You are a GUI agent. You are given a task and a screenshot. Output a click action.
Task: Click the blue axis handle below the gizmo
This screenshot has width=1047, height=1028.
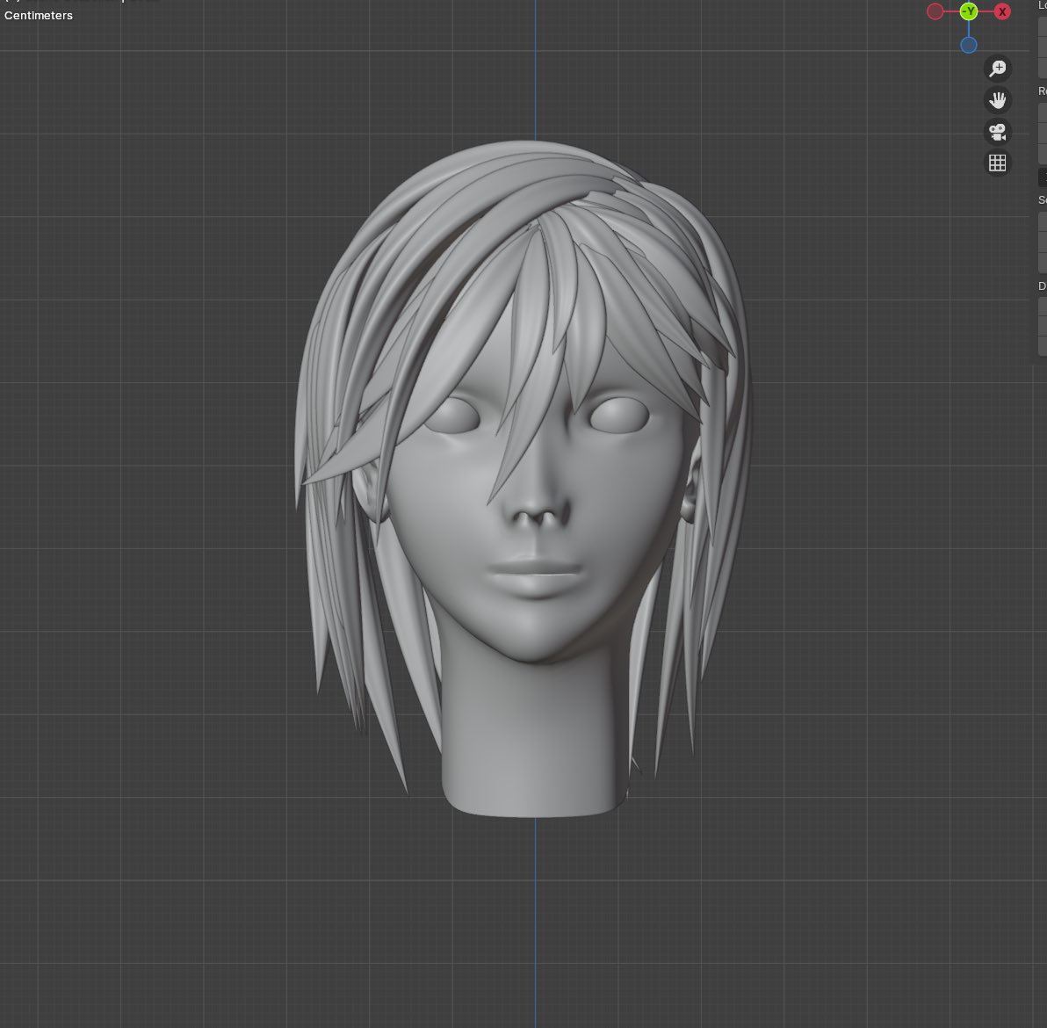coord(969,45)
